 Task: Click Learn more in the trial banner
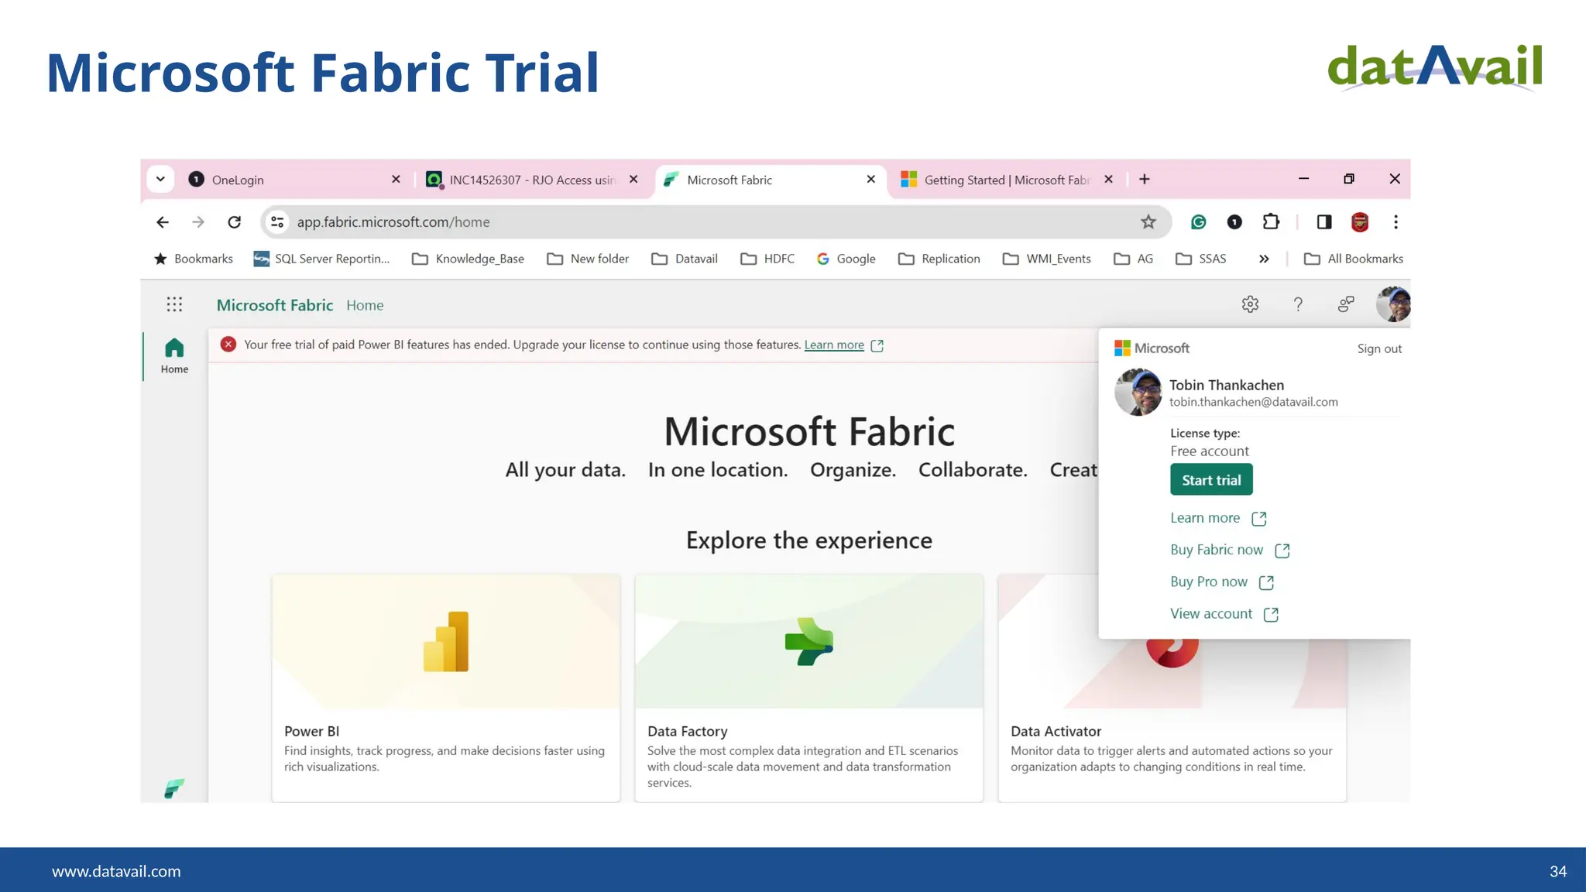(834, 345)
